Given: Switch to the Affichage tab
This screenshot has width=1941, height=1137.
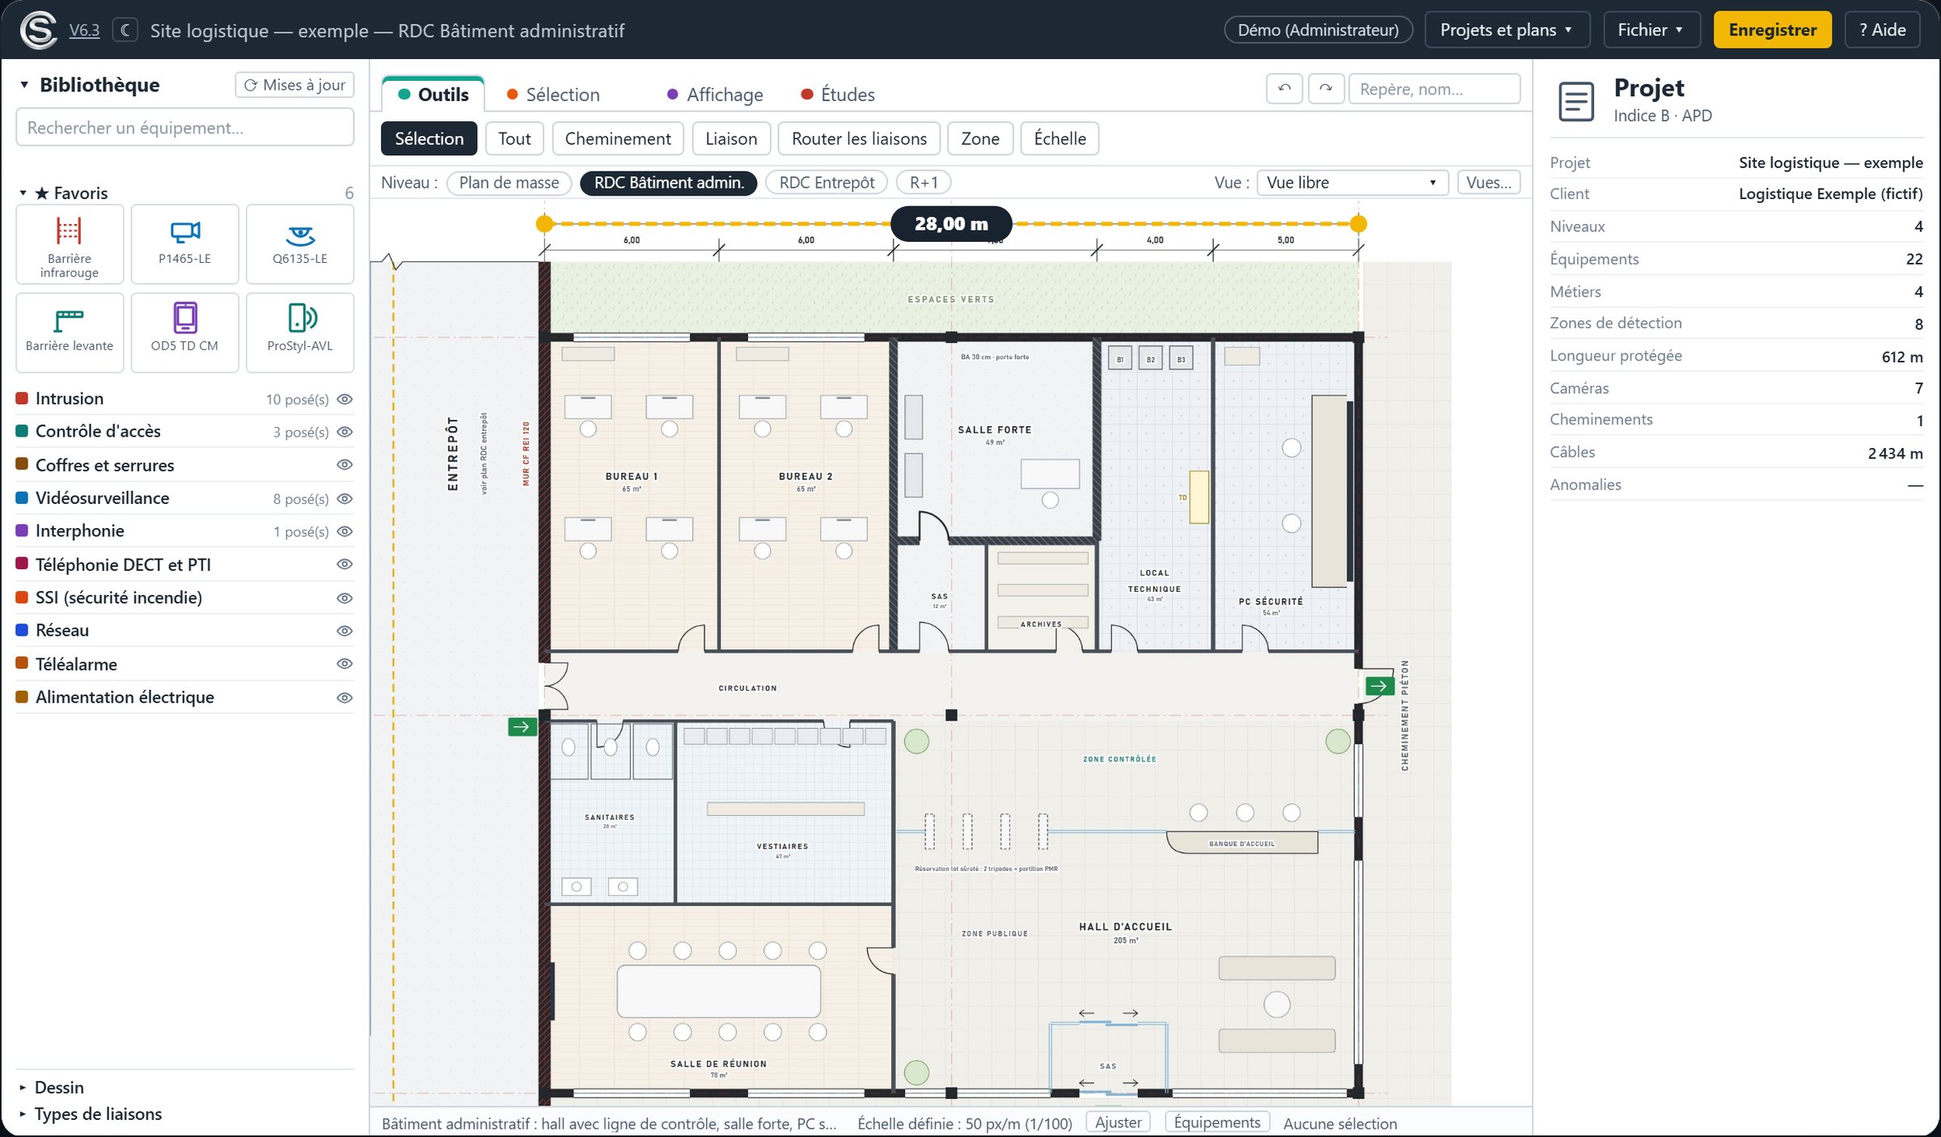Looking at the screenshot, I should [715, 95].
